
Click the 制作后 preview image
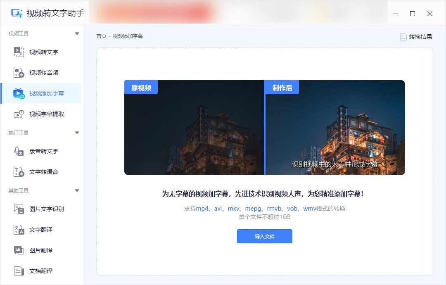pyautogui.click(x=335, y=127)
